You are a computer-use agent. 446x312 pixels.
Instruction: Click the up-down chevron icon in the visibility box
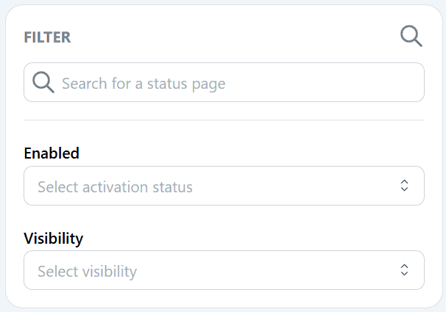(405, 270)
